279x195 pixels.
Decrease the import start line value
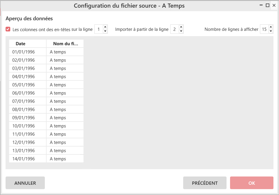coord(181,31)
